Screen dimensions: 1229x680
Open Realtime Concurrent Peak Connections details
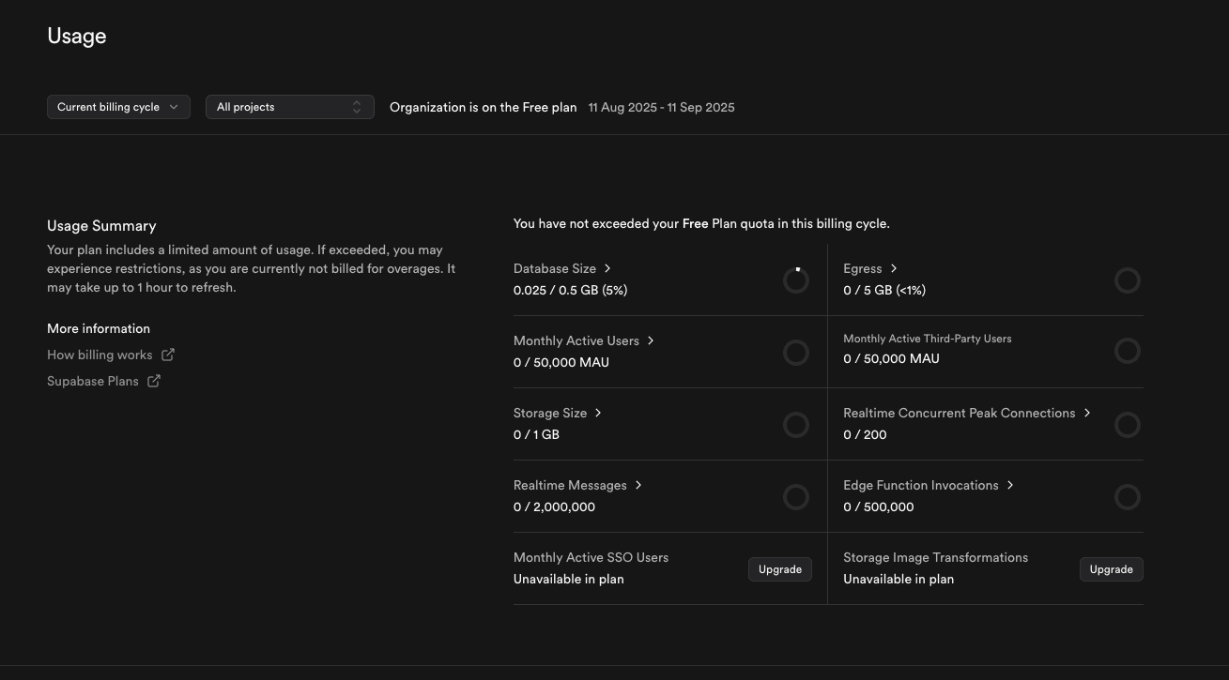(x=1087, y=413)
